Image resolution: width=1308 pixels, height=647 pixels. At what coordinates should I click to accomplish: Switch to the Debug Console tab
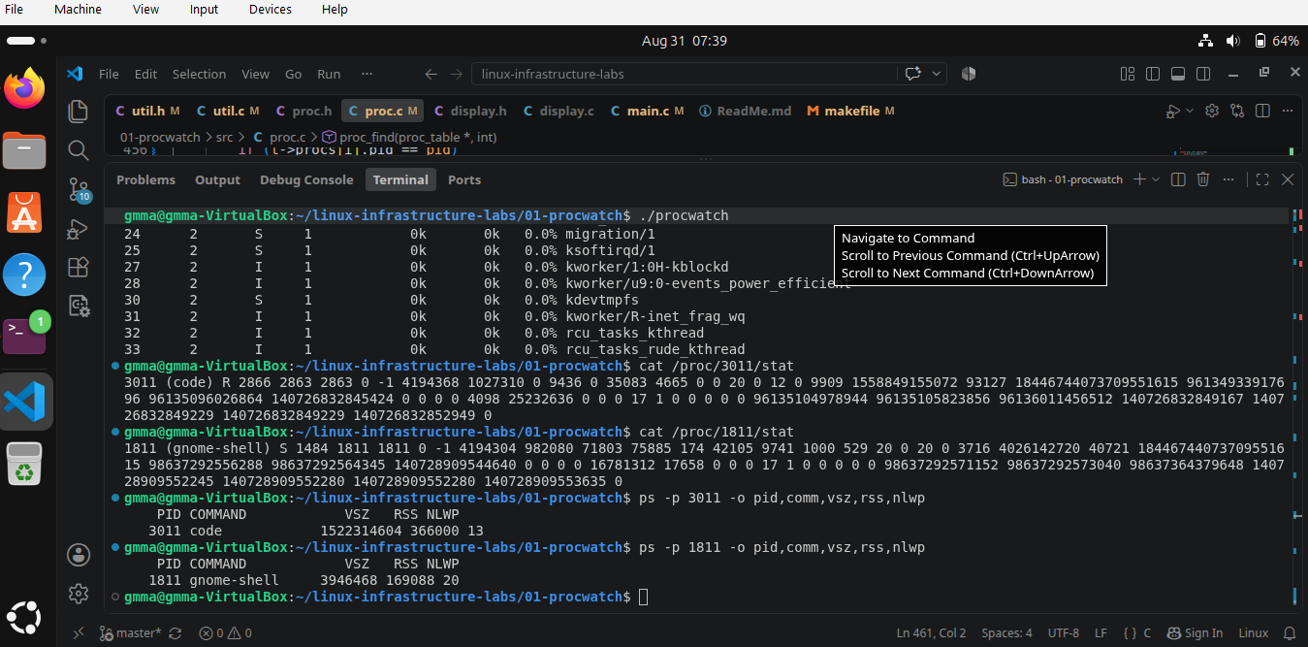306,179
